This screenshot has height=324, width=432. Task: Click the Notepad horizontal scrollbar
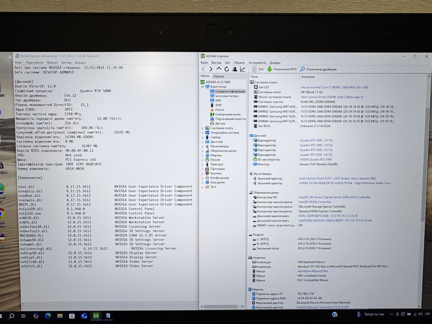(x=109, y=304)
